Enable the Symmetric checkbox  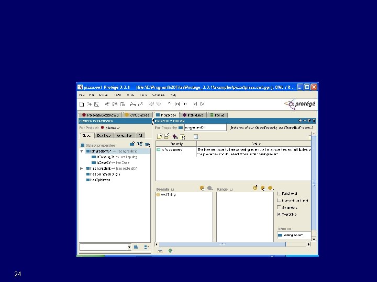click(279, 207)
